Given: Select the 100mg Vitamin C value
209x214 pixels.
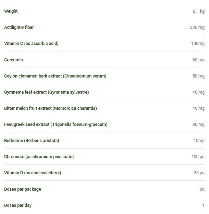Looking at the screenshot, I should point(198,44).
